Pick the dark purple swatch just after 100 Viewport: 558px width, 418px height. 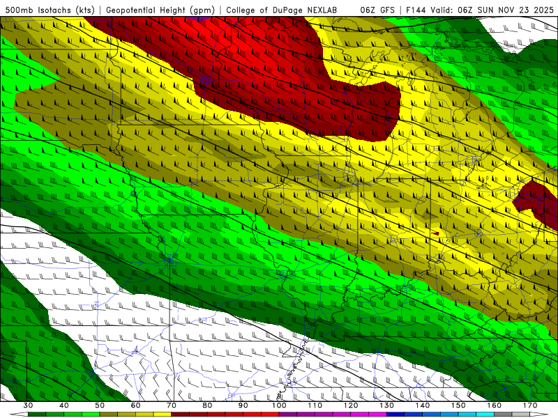[288, 414]
